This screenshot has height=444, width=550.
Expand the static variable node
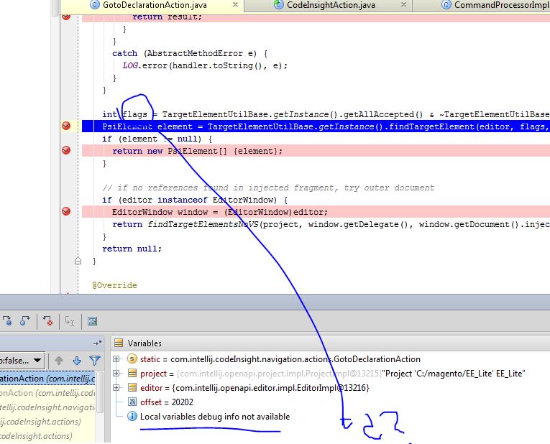point(116,359)
